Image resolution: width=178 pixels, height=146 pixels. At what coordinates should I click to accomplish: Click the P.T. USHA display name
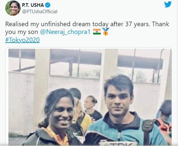(x=33, y=5)
